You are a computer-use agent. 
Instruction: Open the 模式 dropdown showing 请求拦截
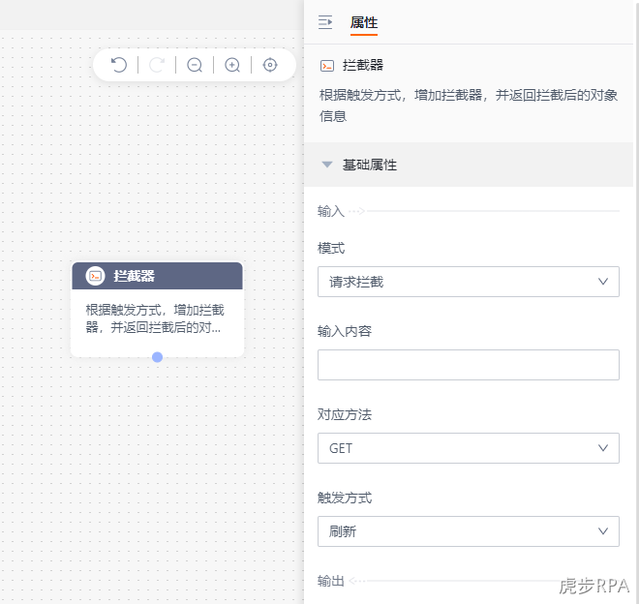point(469,282)
